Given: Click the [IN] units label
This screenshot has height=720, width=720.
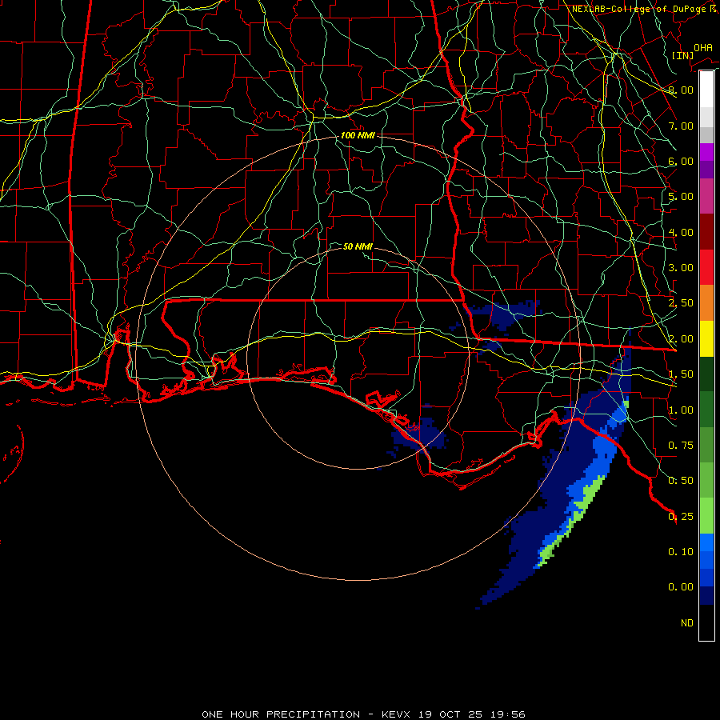Looking at the screenshot, I should (682, 55).
